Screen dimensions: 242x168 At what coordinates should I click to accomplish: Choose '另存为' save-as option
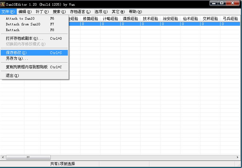(x=17, y=58)
